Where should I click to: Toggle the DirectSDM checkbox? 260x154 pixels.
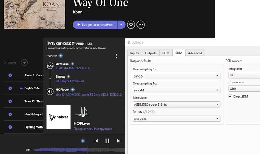pyautogui.click(x=230, y=96)
